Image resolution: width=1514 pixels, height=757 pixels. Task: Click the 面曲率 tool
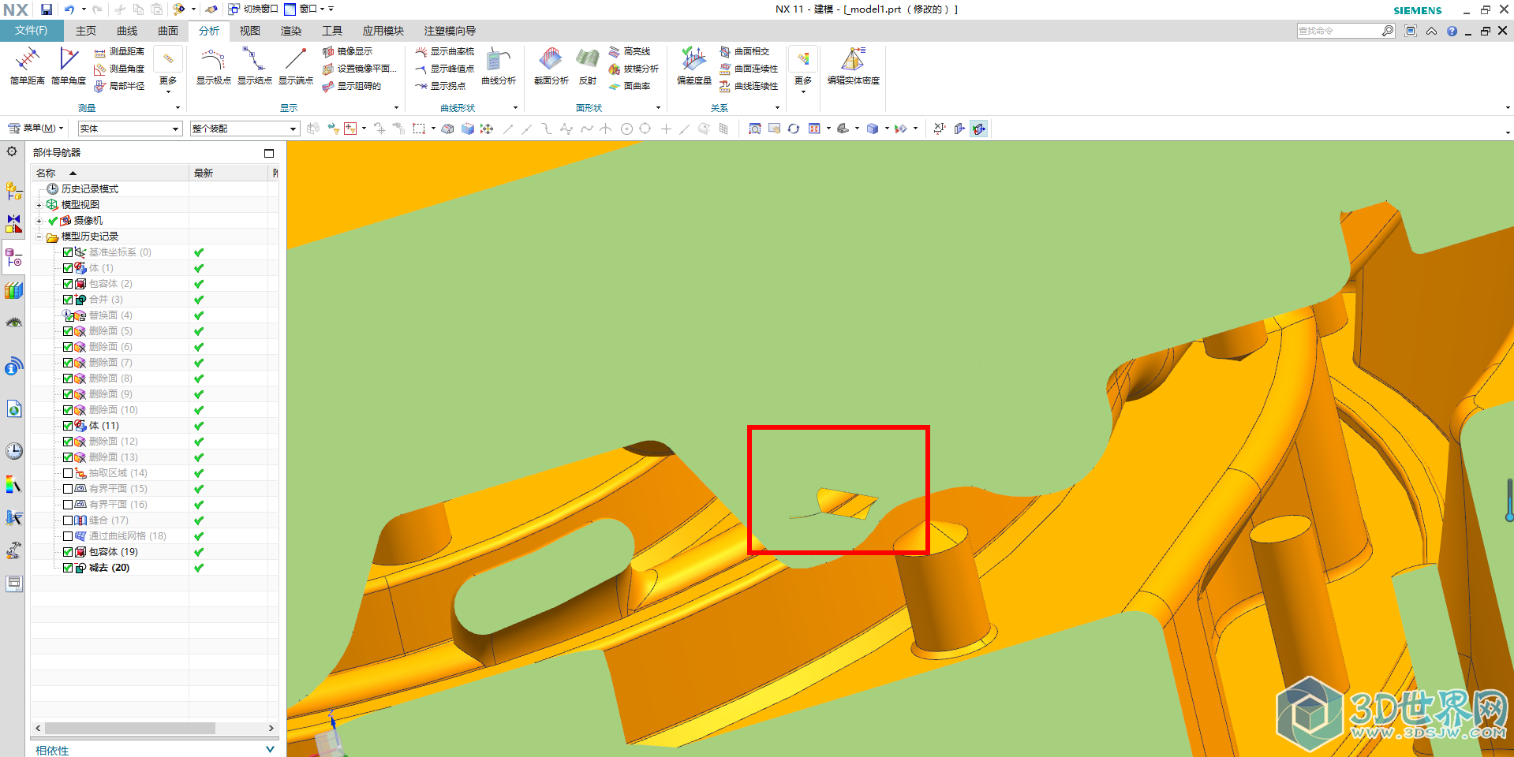(630, 86)
